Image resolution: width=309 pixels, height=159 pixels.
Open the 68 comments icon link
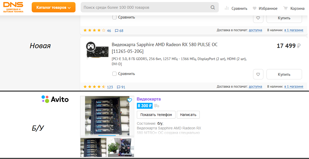(x=119, y=31)
